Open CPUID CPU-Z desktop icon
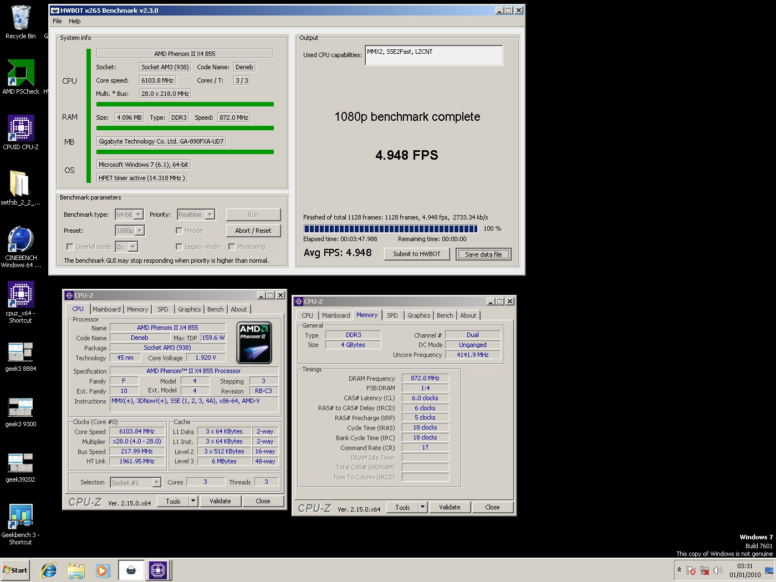The height and width of the screenshot is (582, 776). [x=21, y=132]
